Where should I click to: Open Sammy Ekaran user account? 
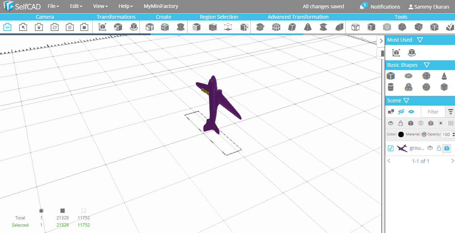click(x=428, y=6)
